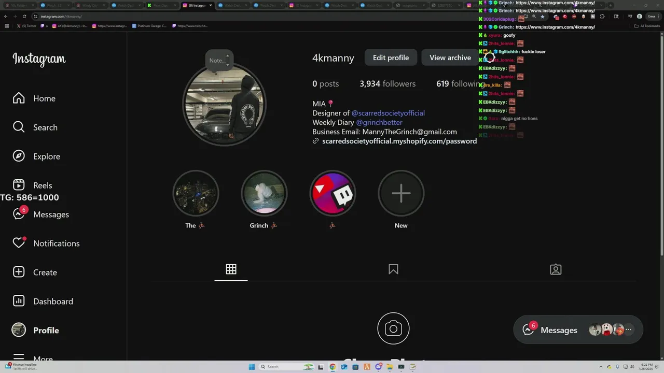The height and width of the screenshot is (373, 664).
Task: Open the @grinchbetter mention link
Action: [x=379, y=122]
